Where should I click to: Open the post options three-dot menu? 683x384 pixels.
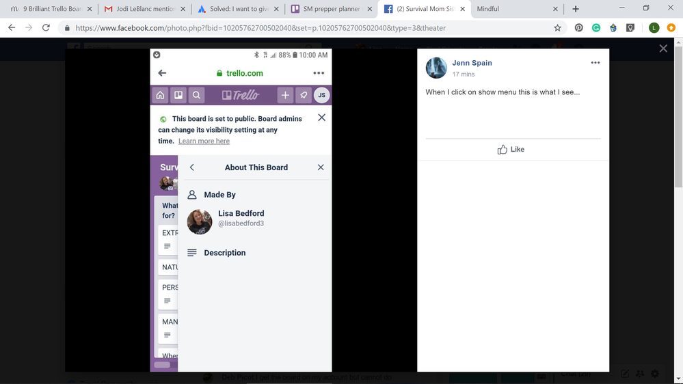[x=595, y=63]
